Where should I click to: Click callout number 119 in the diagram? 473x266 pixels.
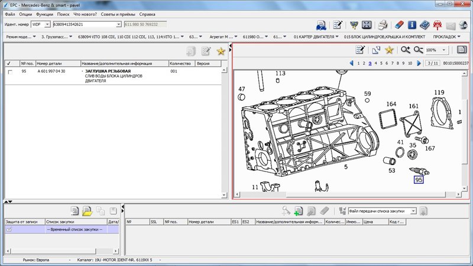(439, 92)
